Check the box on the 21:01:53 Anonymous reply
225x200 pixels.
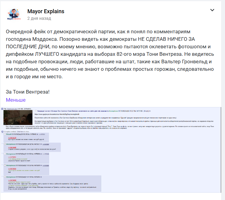click(5, 154)
